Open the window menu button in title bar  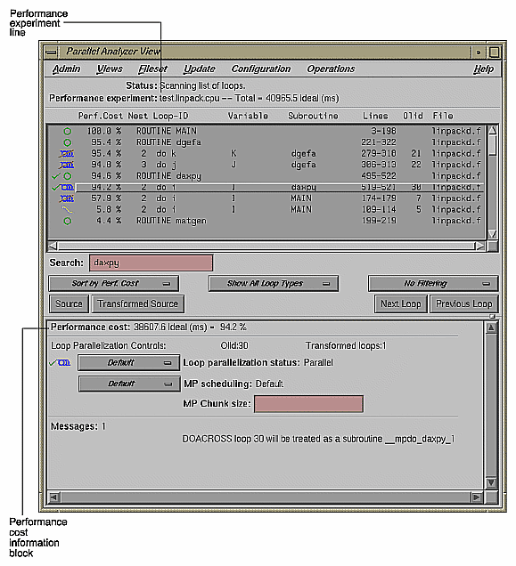pos(51,52)
